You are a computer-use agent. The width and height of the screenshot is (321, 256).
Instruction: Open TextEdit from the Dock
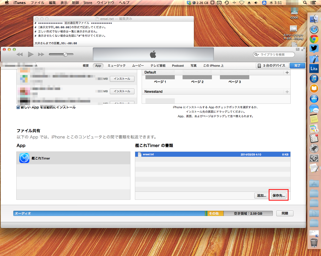314,168
